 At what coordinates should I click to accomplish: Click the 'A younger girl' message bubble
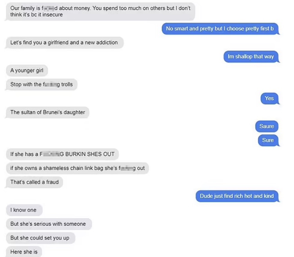coord(27,71)
